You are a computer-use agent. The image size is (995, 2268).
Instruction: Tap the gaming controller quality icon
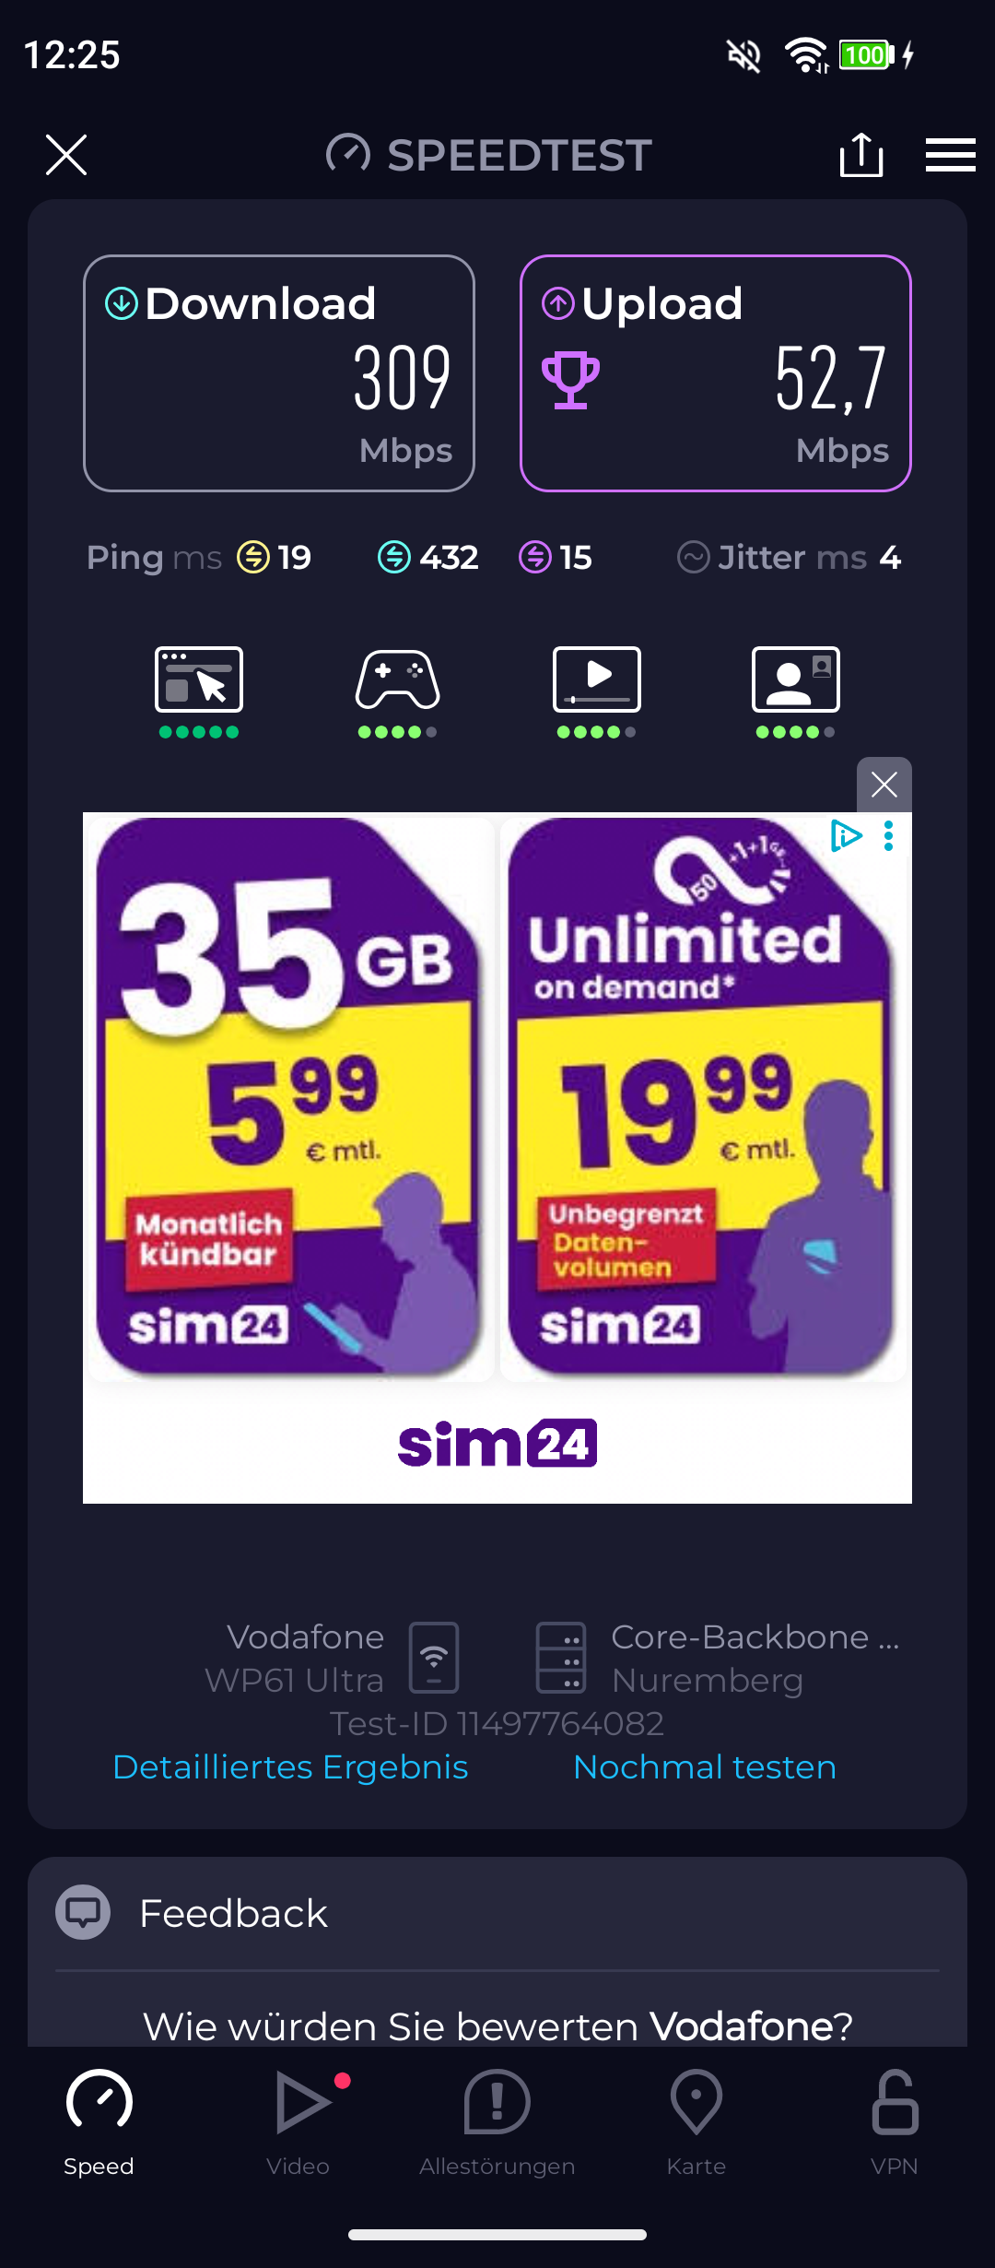pos(398,679)
